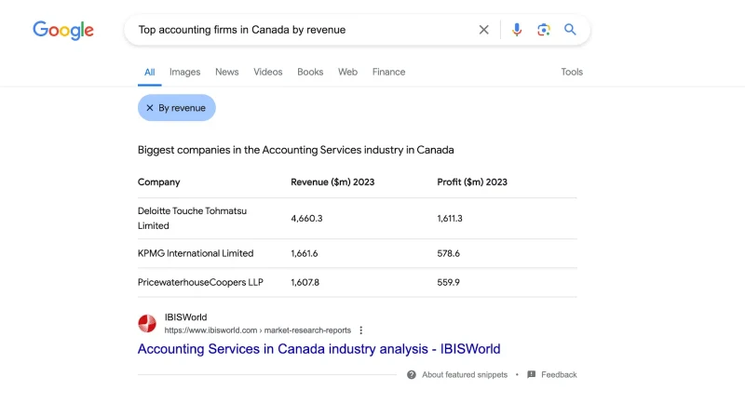Select Deloitte Touche Tohmatsu Limited cell
Screen dimensions: 745x404
[x=192, y=219]
